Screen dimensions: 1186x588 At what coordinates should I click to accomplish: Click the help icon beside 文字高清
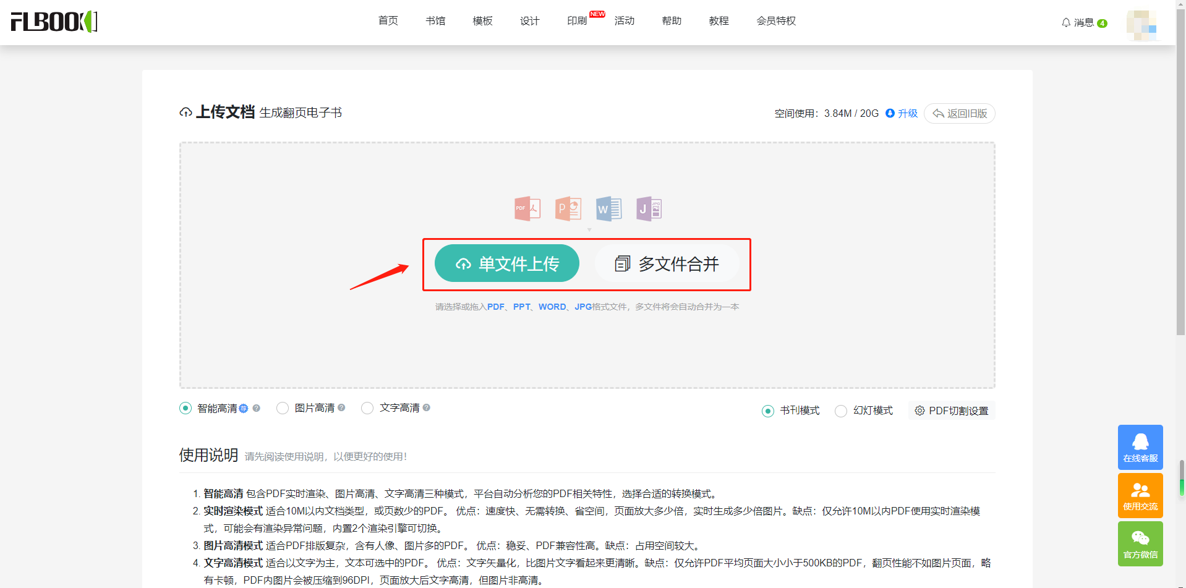427,407
